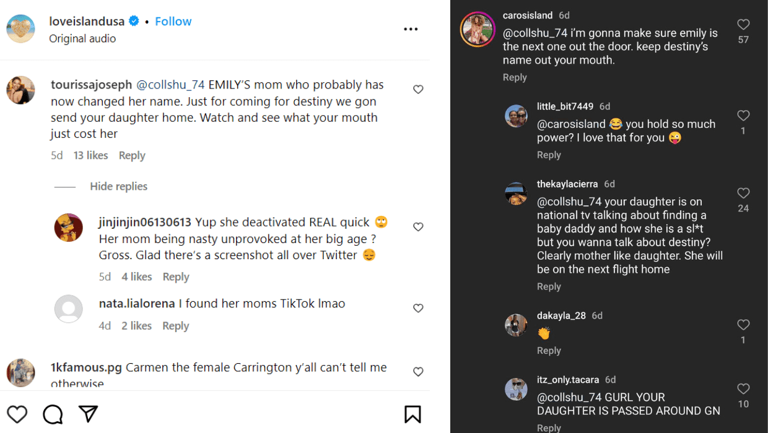Viewport: 768px width, 433px height.
Task: Toggle the like heart on dakayla_28's comment
Action: [743, 324]
